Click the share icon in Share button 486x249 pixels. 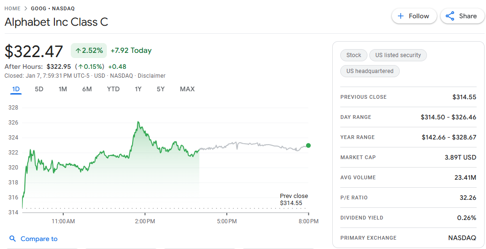450,16
